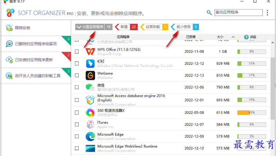Viewport: 278px width, 156px height.
Task: Sort by 评级 column header
Action: click(253, 37)
